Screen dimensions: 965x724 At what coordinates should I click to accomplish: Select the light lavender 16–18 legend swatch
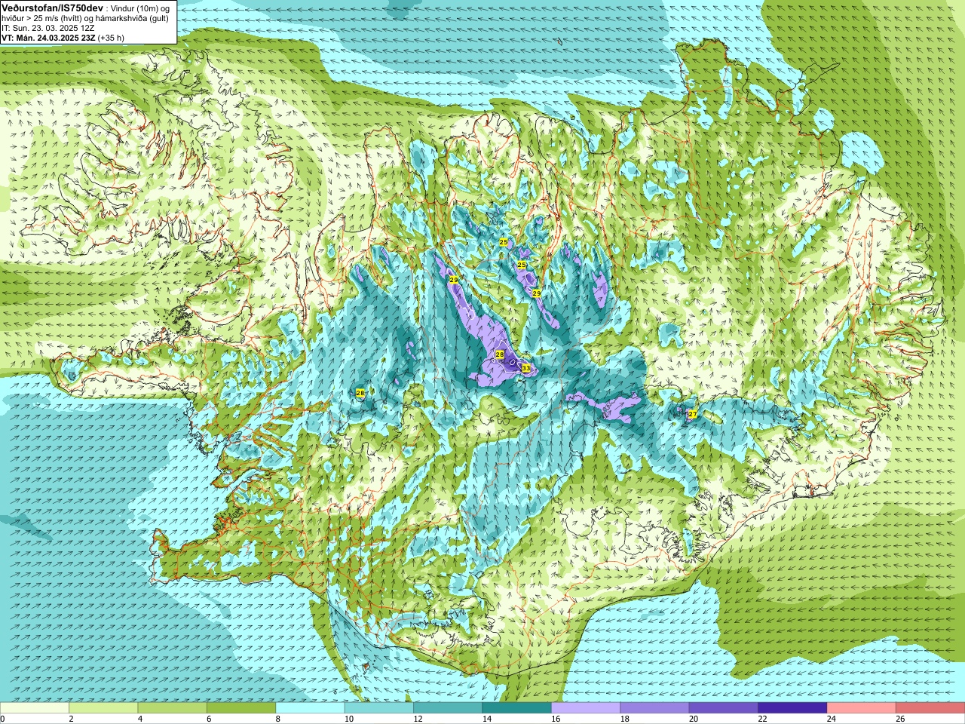pyautogui.click(x=586, y=707)
